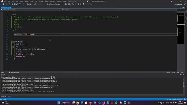Open the Git Changes side tab

pyautogui.click(x=186, y=20)
